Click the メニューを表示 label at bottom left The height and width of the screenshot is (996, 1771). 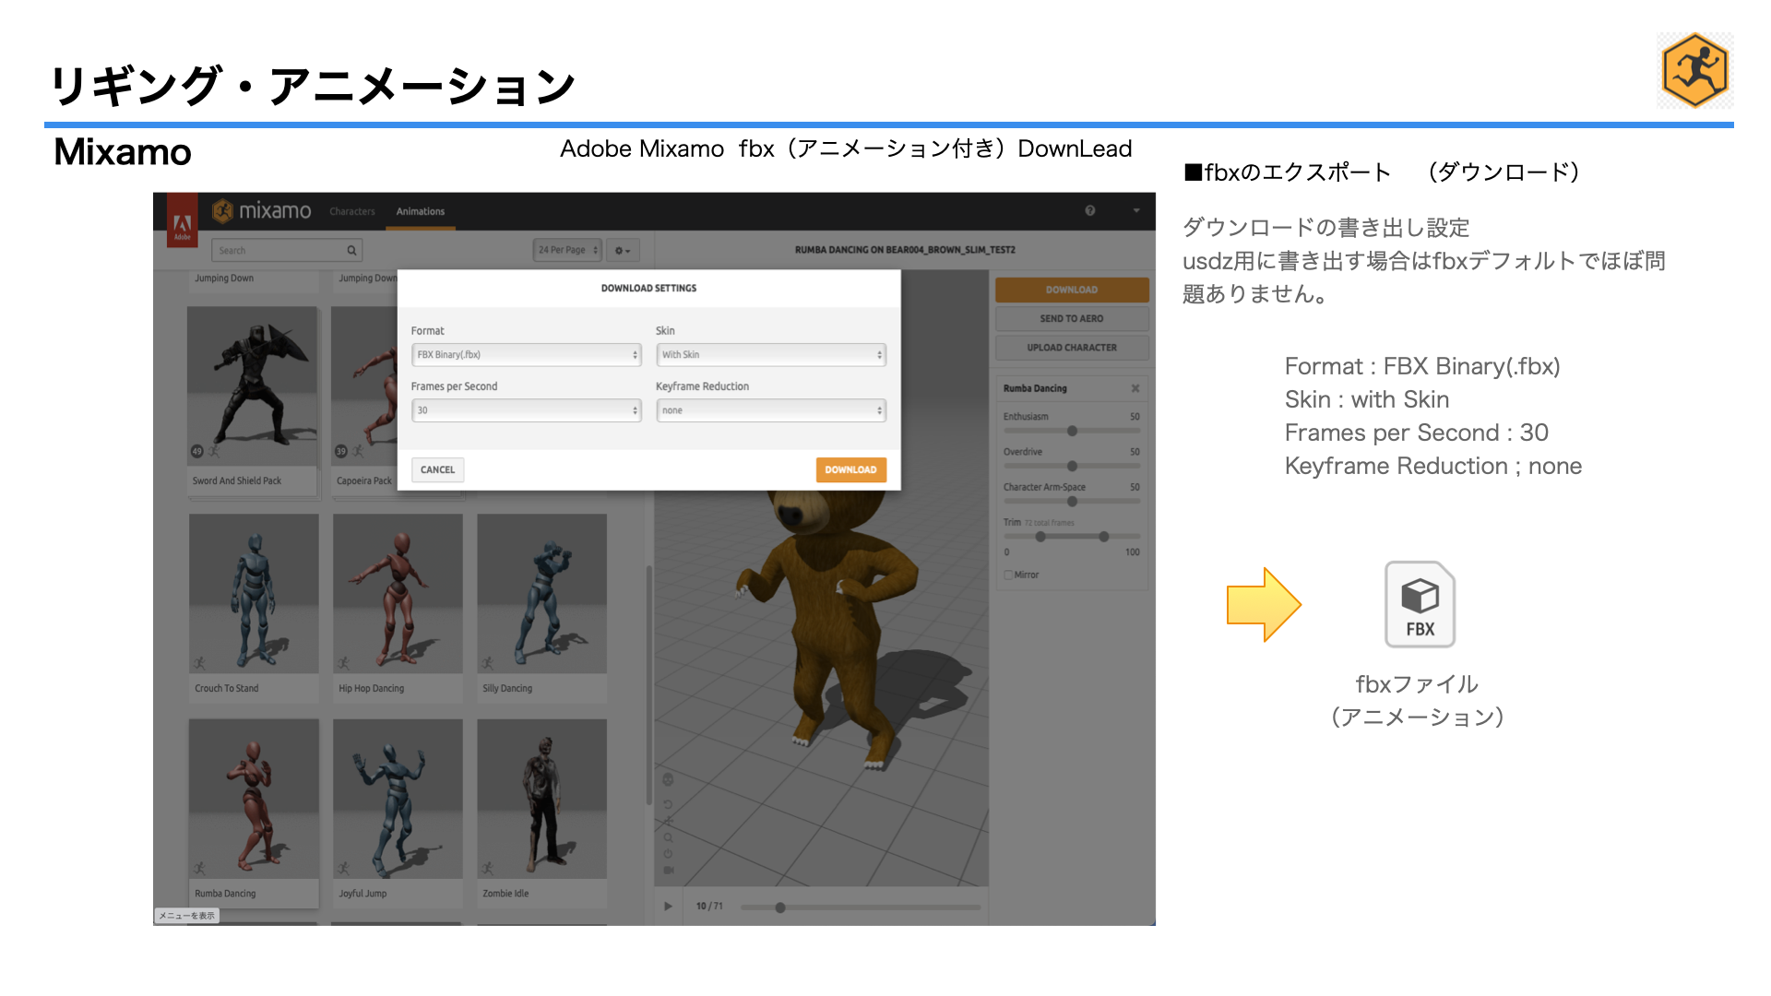click(x=186, y=916)
